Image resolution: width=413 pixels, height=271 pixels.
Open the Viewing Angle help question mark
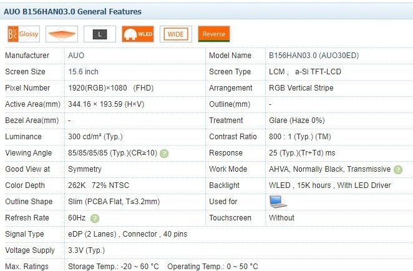(164, 154)
